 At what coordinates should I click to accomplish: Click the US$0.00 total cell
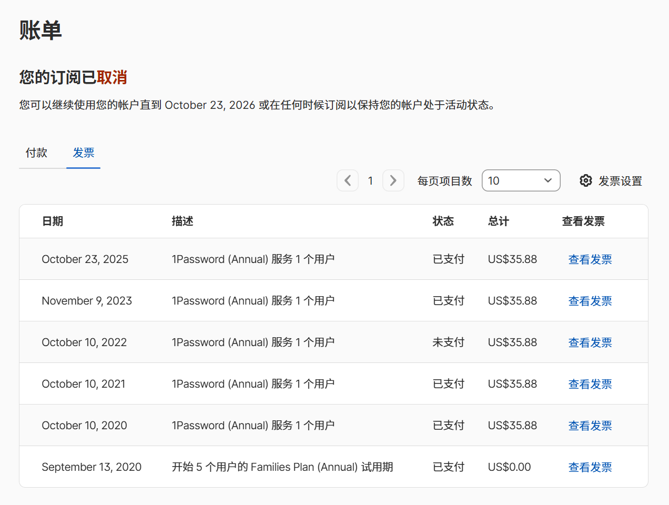tap(509, 467)
